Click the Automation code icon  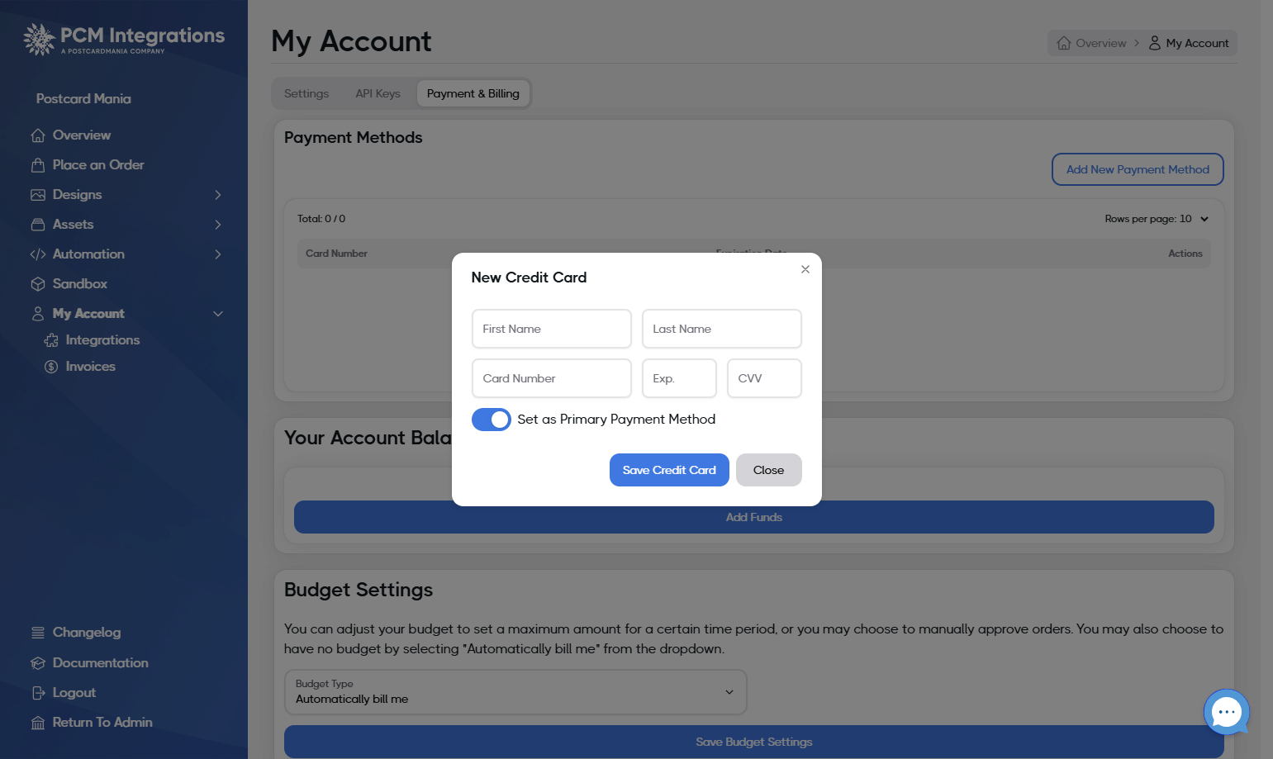[38, 254]
